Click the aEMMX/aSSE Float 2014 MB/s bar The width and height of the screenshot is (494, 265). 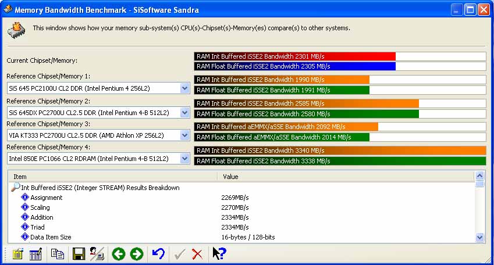(x=282, y=137)
